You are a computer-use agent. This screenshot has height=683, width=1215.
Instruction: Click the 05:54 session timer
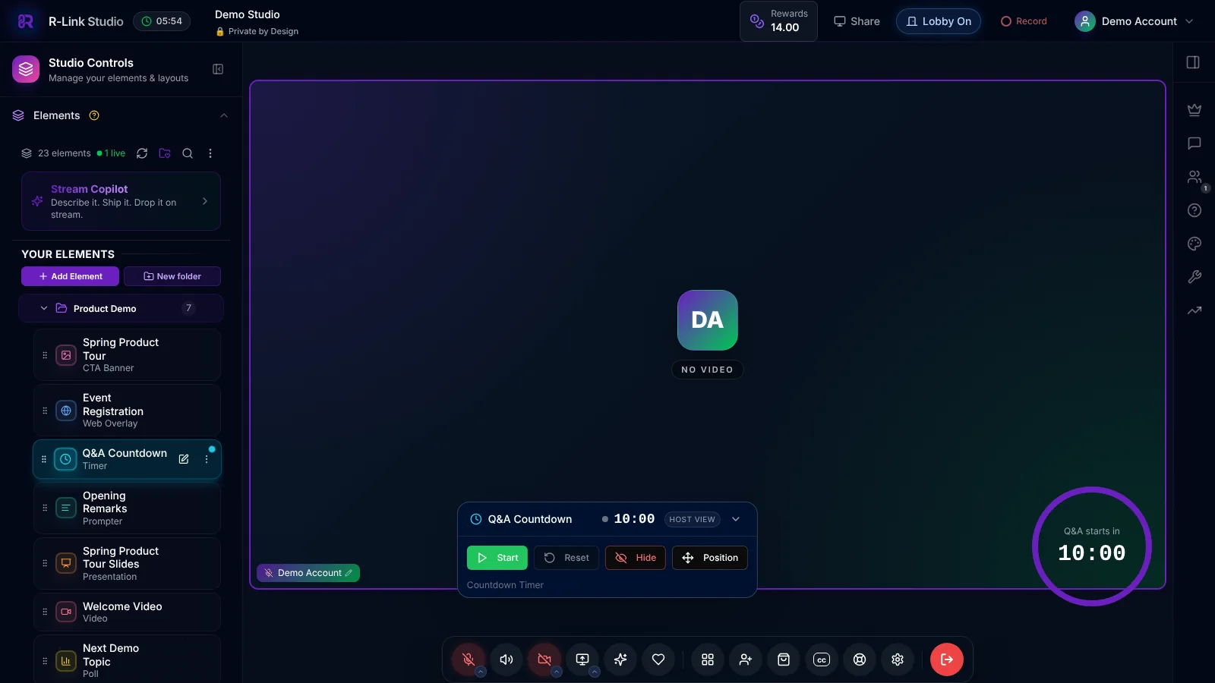point(162,21)
